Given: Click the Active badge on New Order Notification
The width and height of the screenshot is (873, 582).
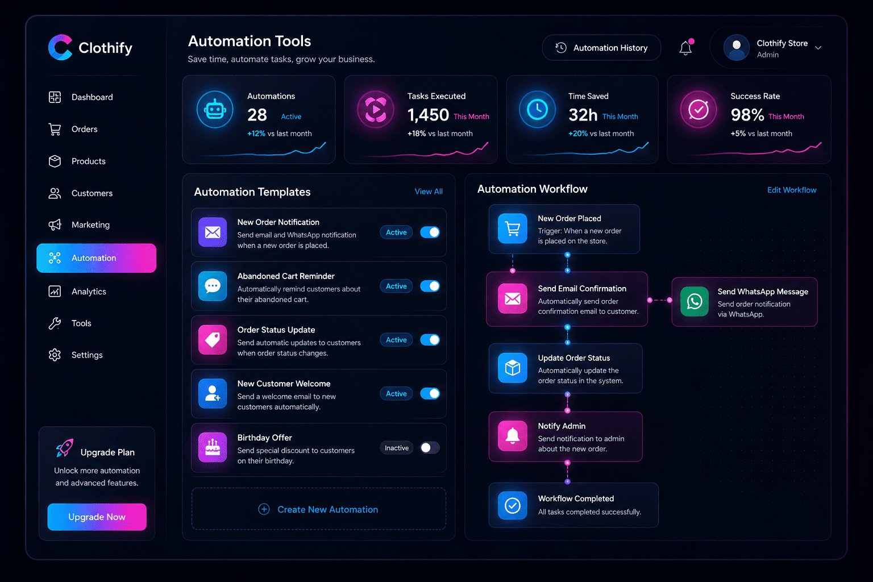Looking at the screenshot, I should click(x=396, y=232).
